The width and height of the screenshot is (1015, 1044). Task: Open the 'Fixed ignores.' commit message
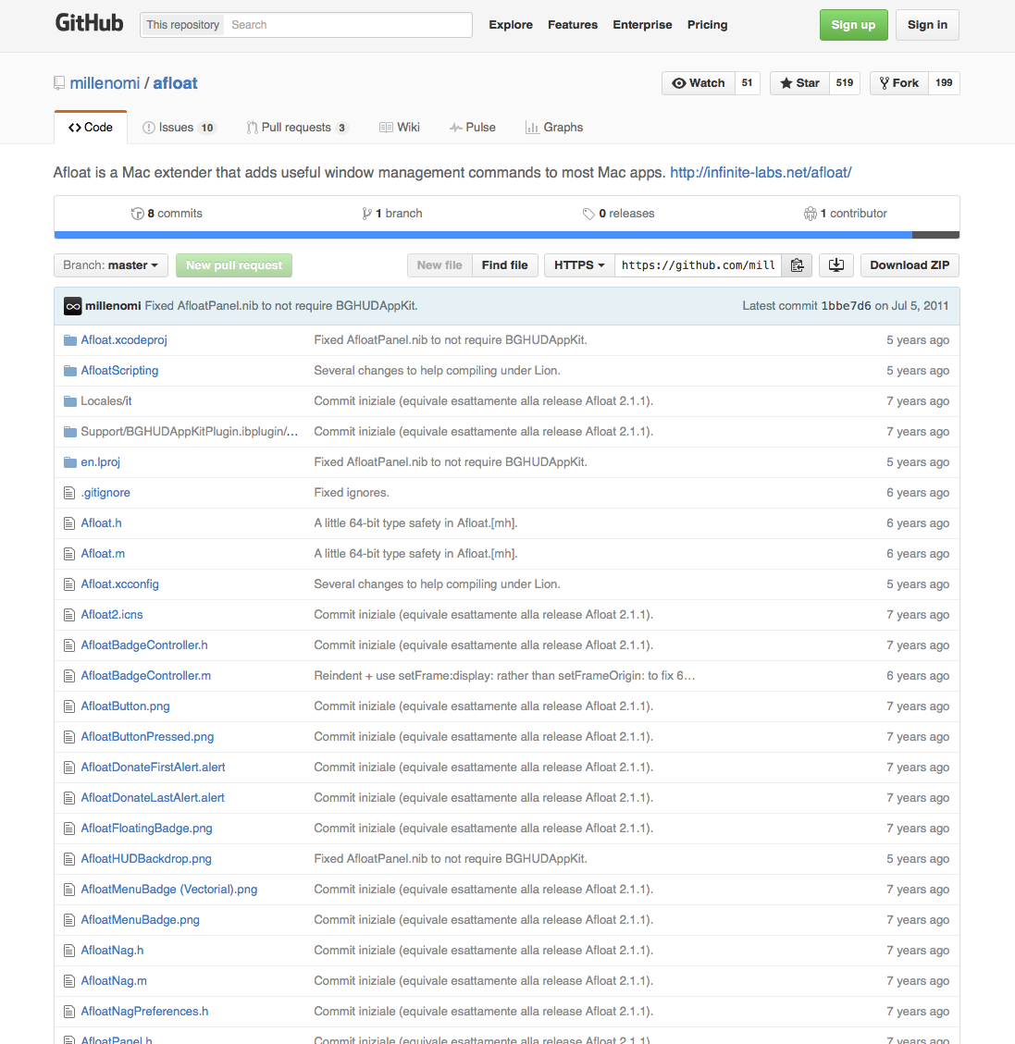[352, 493]
